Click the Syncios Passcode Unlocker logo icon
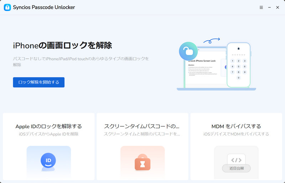Image resolution: width=285 pixels, height=183 pixels. click(x=7, y=7)
